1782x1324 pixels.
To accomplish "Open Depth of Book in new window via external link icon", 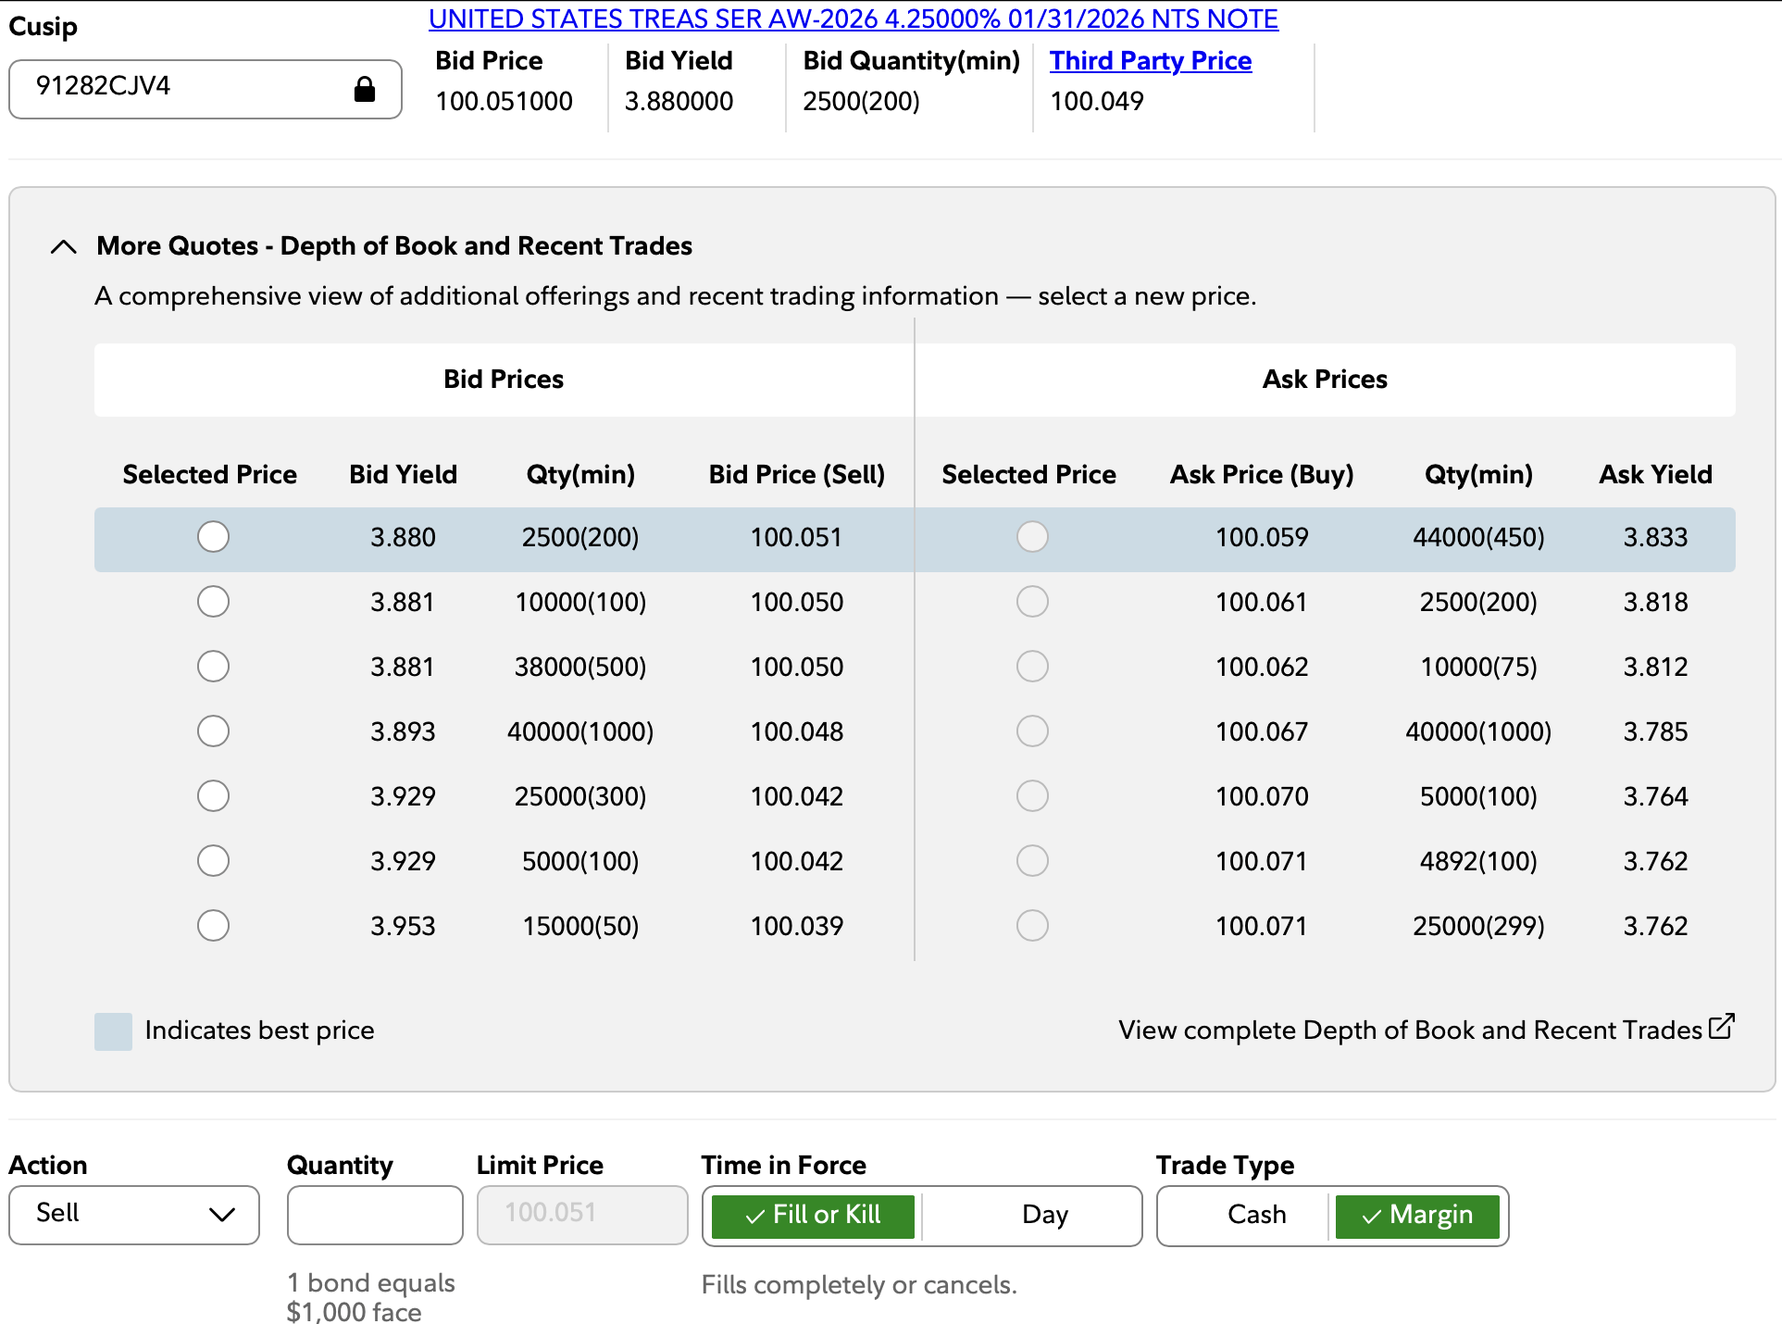I will [x=1722, y=1027].
